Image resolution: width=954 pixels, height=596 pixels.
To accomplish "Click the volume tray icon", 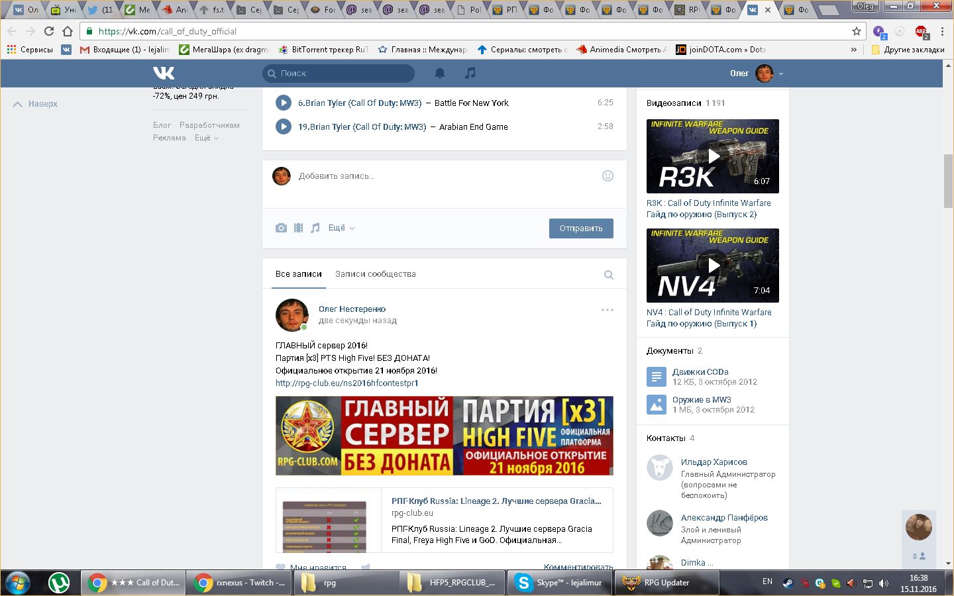I will coord(884,583).
